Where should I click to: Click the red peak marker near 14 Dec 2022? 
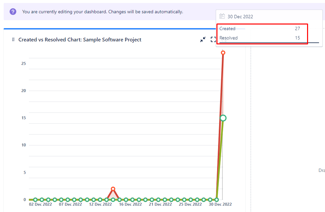113,189
